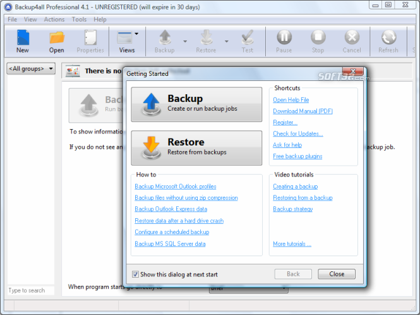Click the Test toolbar icon
The width and height of the screenshot is (420, 315).
(247, 37)
